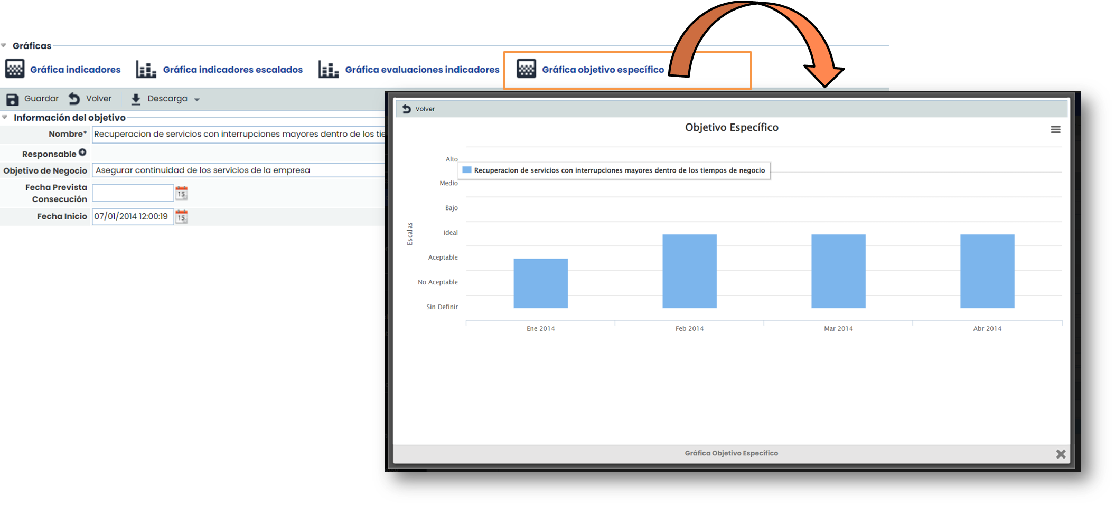Add a Responsable with the plus icon
The height and width of the screenshot is (506, 1115).
pyautogui.click(x=82, y=152)
